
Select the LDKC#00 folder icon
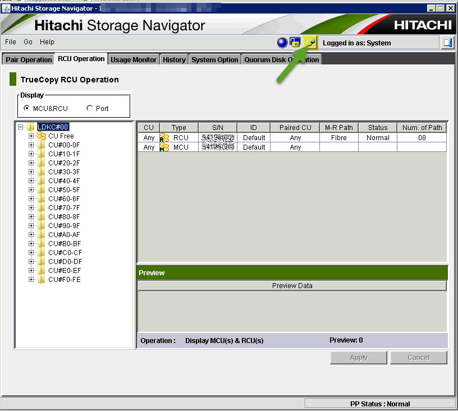pos(31,127)
